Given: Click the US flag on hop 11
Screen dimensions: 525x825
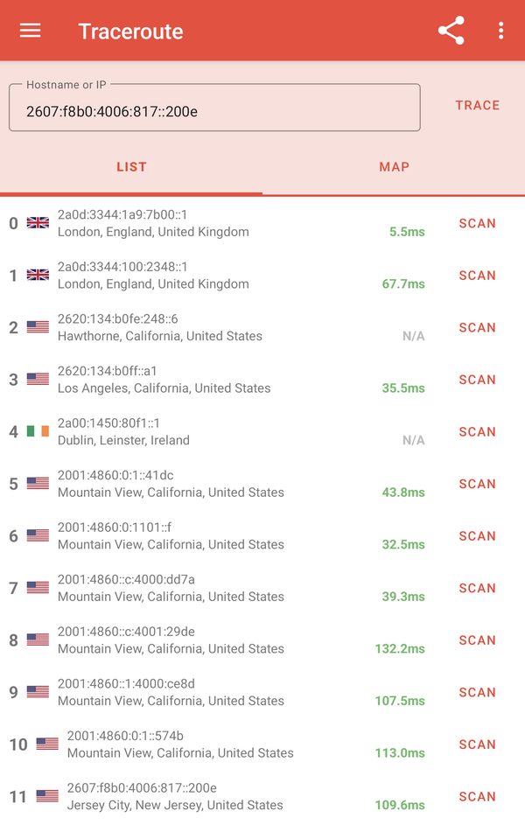Looking at the screenshot, I should (x=47, y=796).
